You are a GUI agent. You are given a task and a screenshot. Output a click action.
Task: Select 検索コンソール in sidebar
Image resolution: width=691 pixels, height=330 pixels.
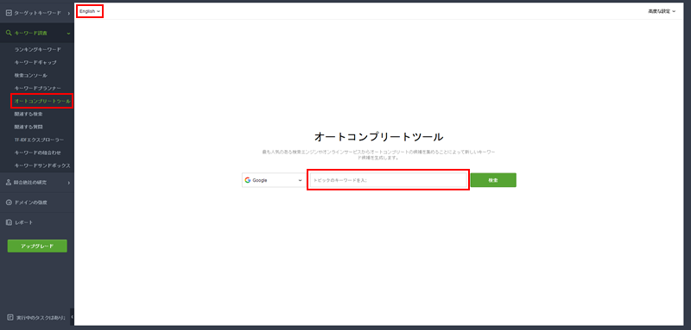click(x=31, y=76)
